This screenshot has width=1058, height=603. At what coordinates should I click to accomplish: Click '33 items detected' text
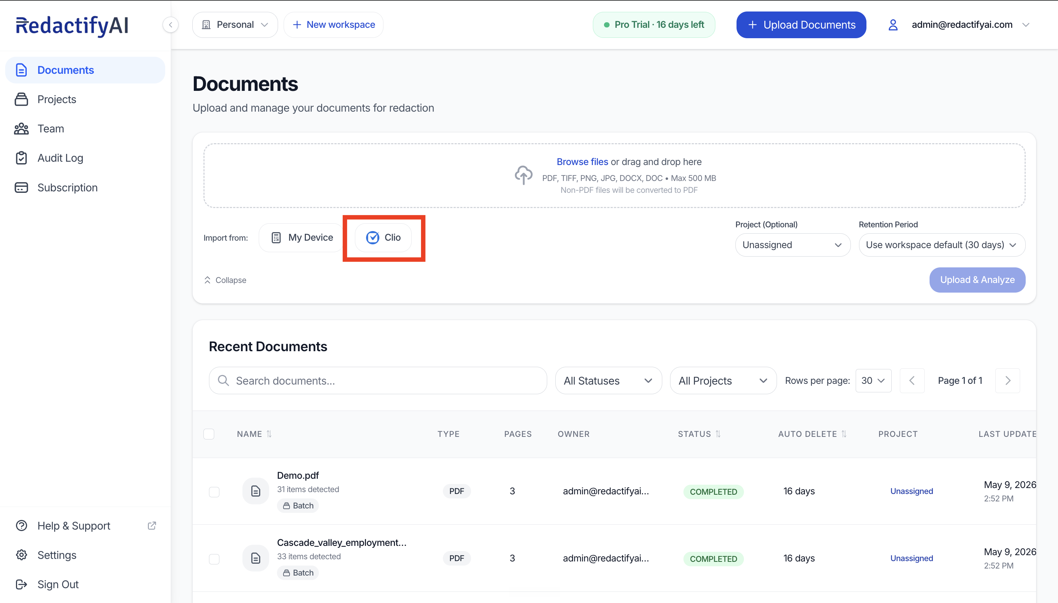click(x=309, y=557)
